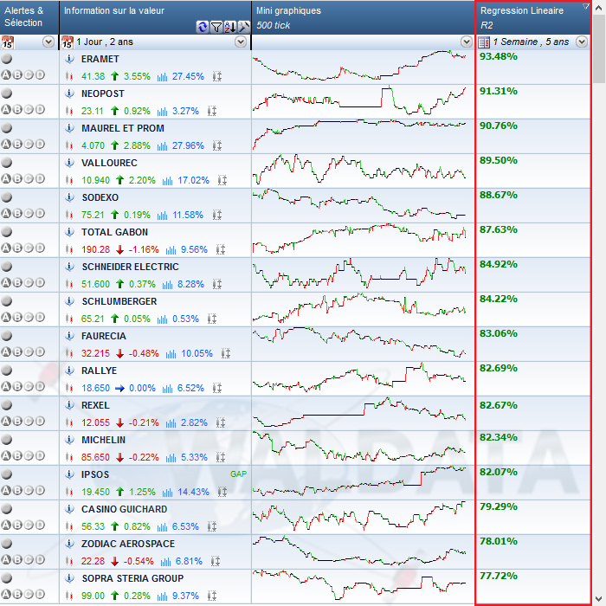The height and width of the screenshot is (606, 606).
Task: Click range chart icon at end of SOPRA STERIA row
Action: tap(212, 596)
